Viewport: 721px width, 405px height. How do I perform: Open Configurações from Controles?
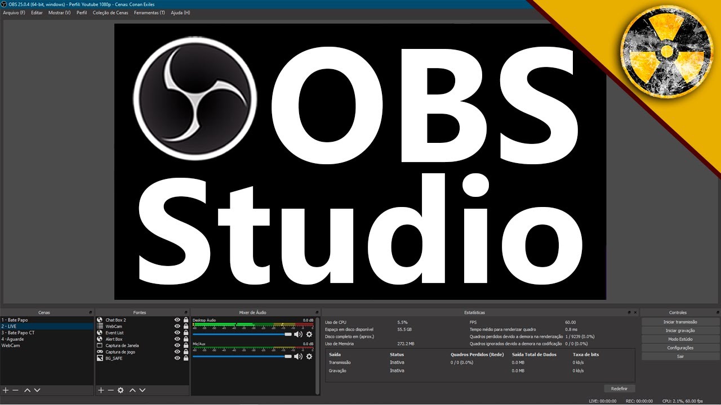point(680,348)
